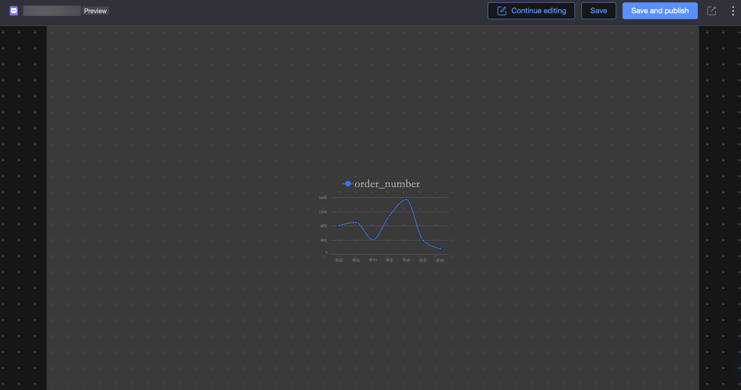Image resolution: width=741 pixels, height=390 pixels.
Task: Click the 华东 x-axis label
Action: pos(356,260)
